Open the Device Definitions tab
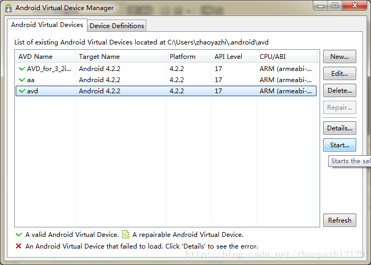Image resolution: width=371 pixels, height=265 pixels. tap(117, 26)
